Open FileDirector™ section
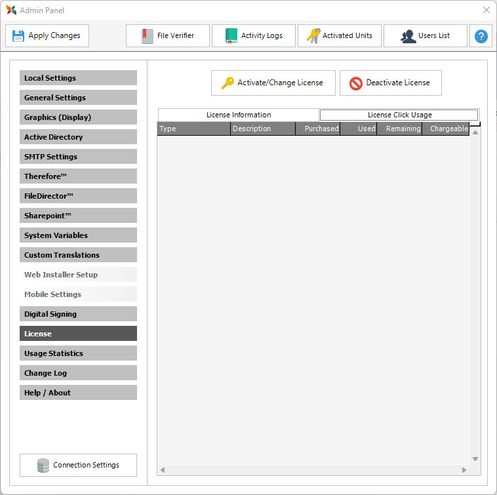The width and height of the screenshot is (497, 495). pos(78,196)
